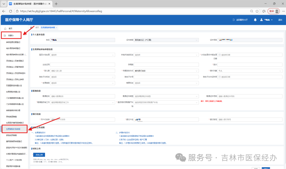The width and height of the screenshot is (286, 169).
Task: Open 转移接续手续办理 in sidebar
Action: (13, 110)
